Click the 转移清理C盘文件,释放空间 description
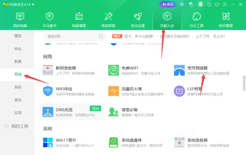Viewport: 246px width, 155px height. [142, 146]
